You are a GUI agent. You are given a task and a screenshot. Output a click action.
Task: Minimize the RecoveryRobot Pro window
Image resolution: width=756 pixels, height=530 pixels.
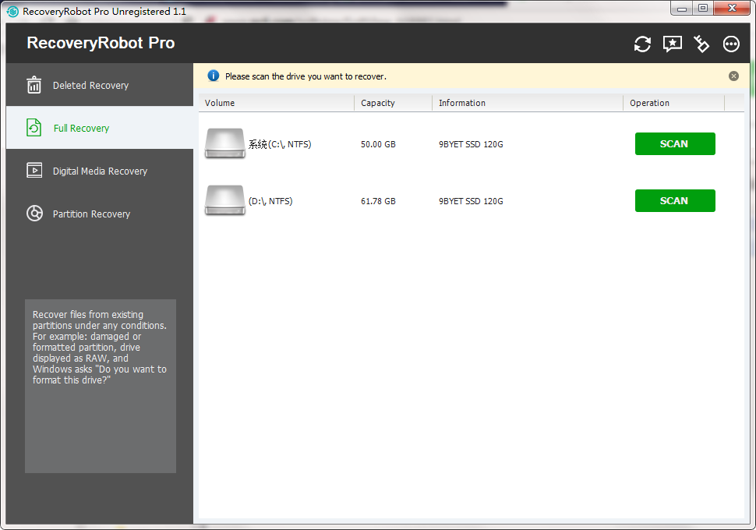(x=681, y=9)
